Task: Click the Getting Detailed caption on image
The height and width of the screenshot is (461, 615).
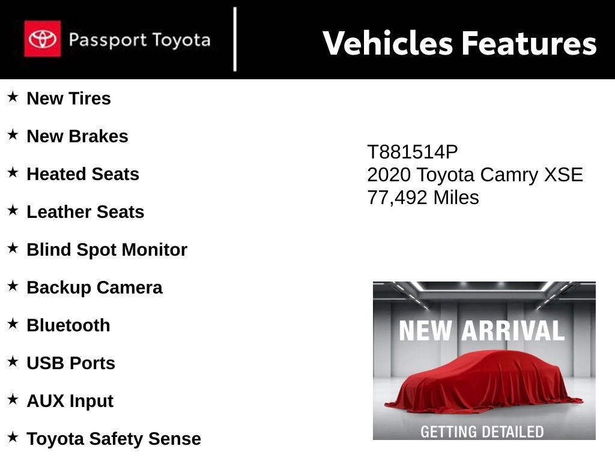Action: 482,432
